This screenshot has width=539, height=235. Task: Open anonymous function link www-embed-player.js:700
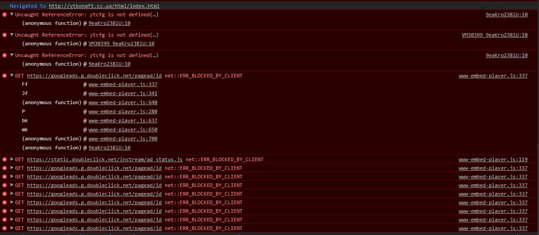[x=122, y=139]
